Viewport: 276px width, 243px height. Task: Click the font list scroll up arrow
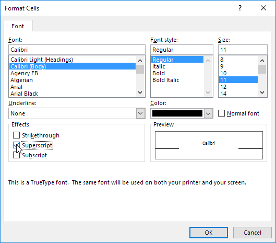point(140,61)
